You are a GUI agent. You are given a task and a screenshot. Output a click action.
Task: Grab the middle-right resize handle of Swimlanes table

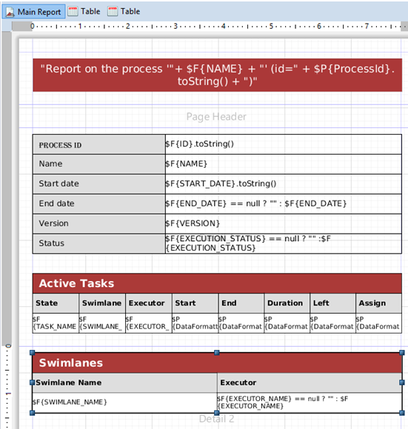(x=402, y=382)
